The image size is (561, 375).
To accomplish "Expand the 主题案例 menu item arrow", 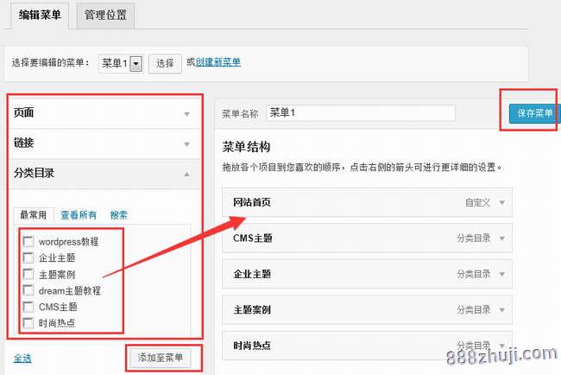I will pyautogui.click(x=502, y=310).
